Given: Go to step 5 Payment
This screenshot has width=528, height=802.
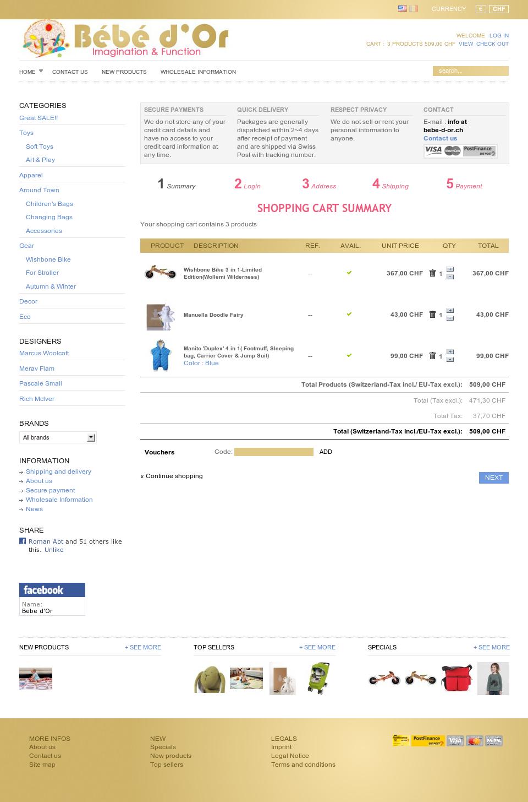Looking at the screenshot, I should [x=464, y=184].
